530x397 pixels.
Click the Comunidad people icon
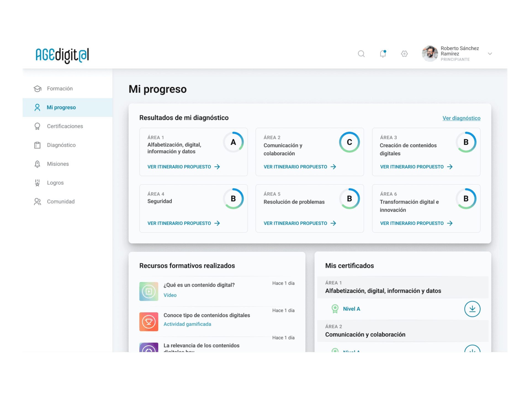tap(38, 202)
